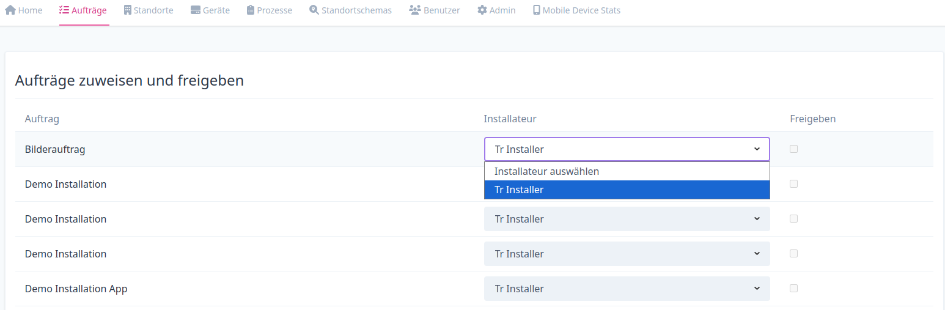The width and height of the screenshot is (945, 310).
Task: Click the Bilderauftrag row label
Action: (55, 149)
